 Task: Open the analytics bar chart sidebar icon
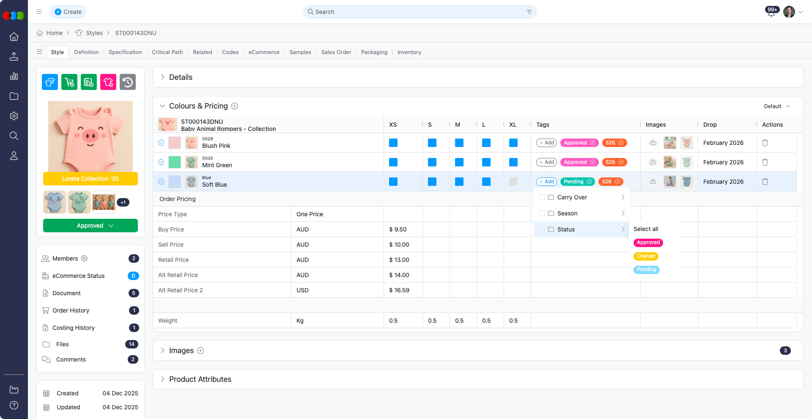tap(14, 76)
